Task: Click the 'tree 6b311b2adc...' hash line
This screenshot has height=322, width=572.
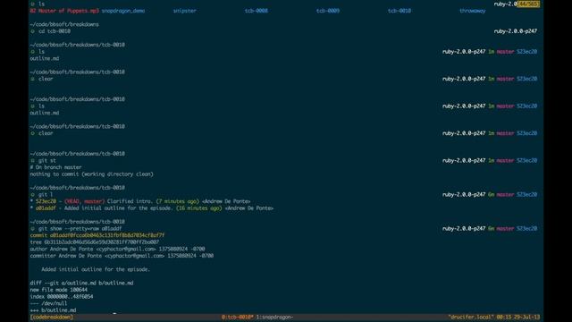Action: tap(95, 242)
